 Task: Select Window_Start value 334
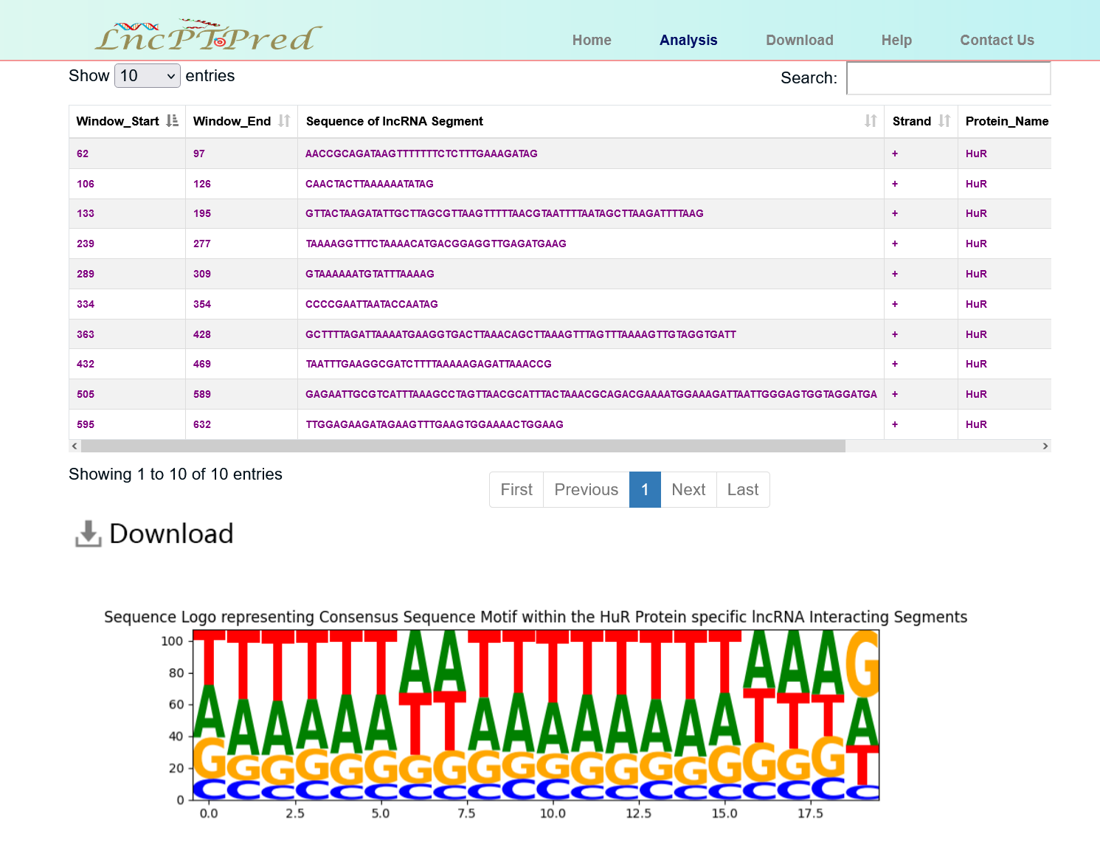86,304
